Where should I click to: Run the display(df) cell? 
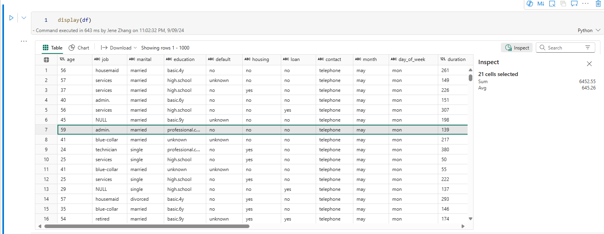pyautogui.click(x=11, y=18)
